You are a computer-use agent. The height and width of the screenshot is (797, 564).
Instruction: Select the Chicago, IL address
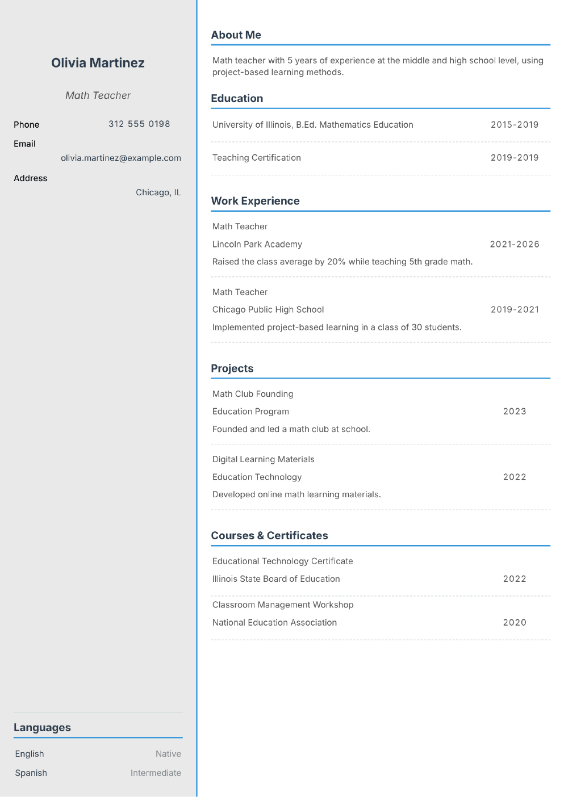[x=158, y=192]
